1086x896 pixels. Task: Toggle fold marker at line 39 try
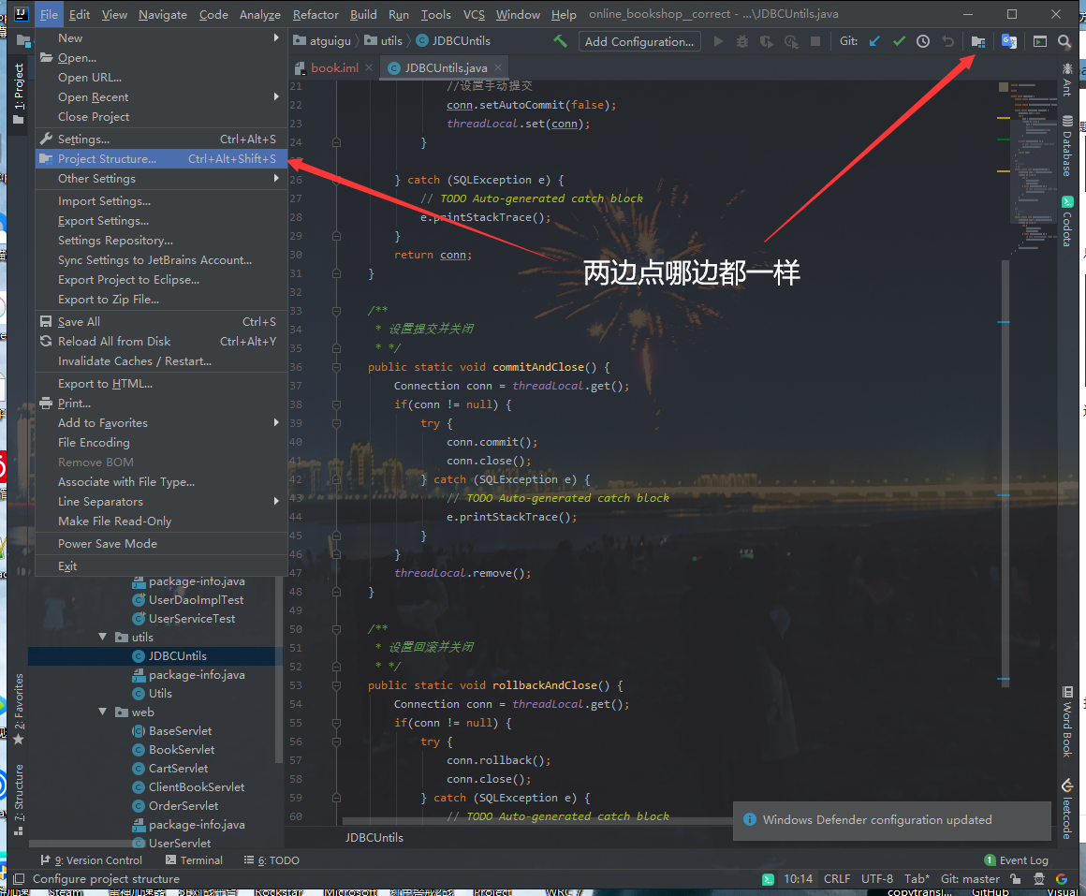click(336, 423)
